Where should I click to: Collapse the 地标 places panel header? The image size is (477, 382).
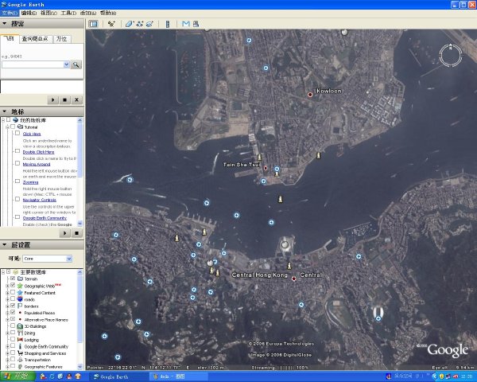click(42, 111)
